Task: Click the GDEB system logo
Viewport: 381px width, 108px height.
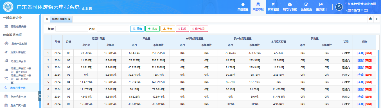Action: click(8, 7)
